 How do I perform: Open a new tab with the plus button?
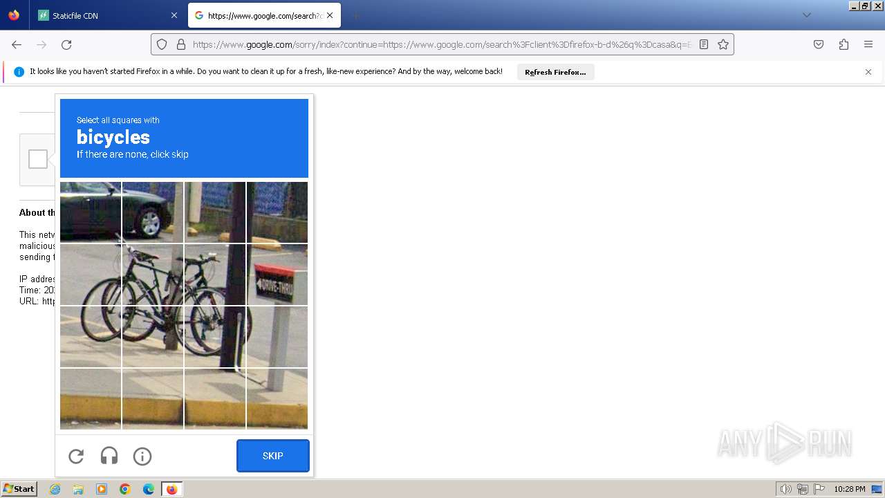(355, 15)
